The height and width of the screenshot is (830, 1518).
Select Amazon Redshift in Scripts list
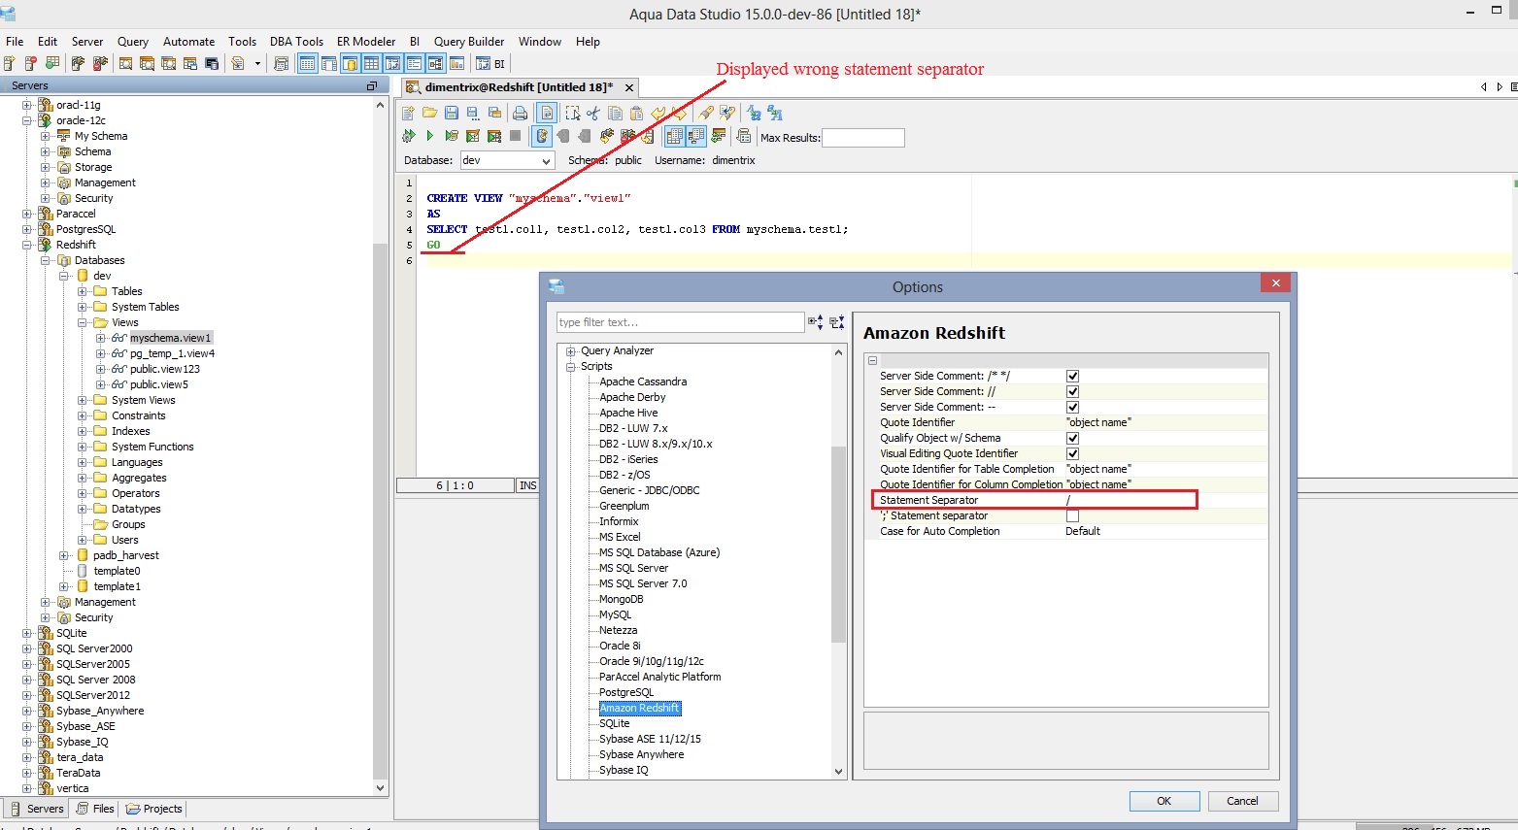[x=640, y=708]
